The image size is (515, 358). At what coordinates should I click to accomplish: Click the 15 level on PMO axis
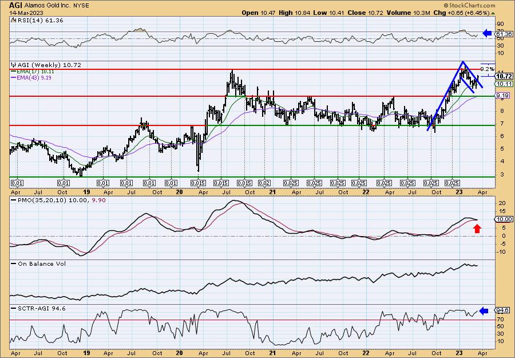point(501,211)
